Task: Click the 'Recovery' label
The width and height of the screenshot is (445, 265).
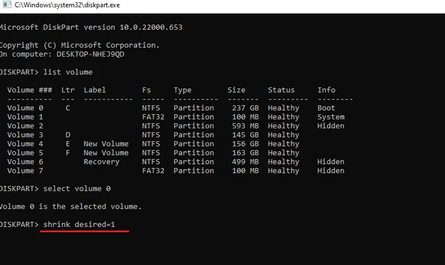Action: coord(102,162)
